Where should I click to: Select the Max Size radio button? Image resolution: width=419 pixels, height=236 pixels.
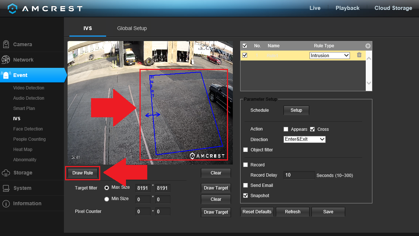[106, 188]
